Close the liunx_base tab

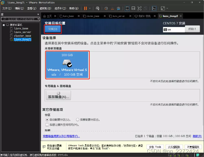tap(79, 16)
